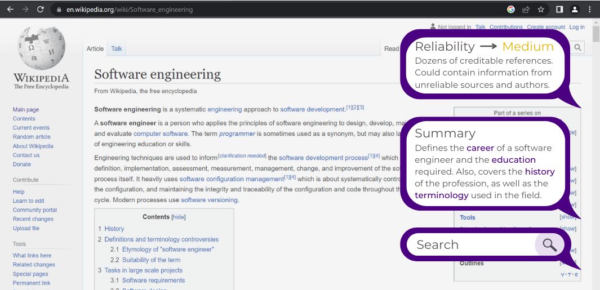Viewport: 600px width, 290px height.
Task: Collapse Contents box with hide toggle
Action: tap(179, 217)
